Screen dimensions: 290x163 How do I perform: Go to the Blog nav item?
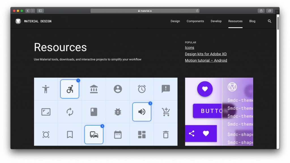[252, 21]
